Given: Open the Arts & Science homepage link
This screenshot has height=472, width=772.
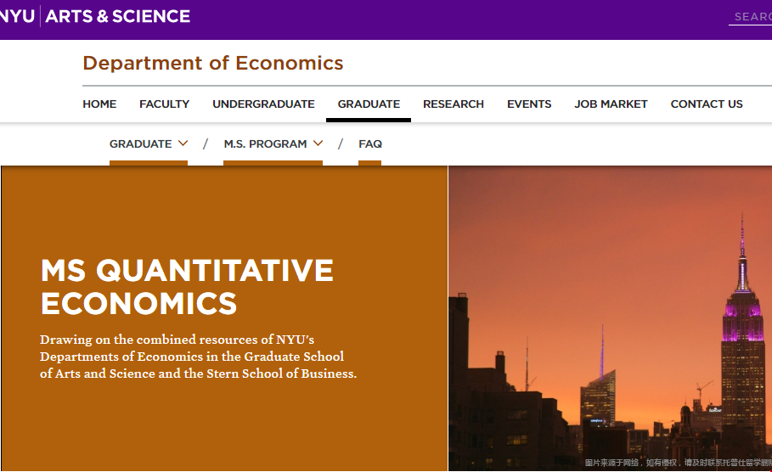Looking at the screenshot, I should (118, 16).
